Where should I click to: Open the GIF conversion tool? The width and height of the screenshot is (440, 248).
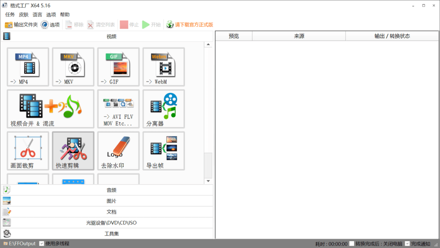pyautogui.click(x=118, y=67)
